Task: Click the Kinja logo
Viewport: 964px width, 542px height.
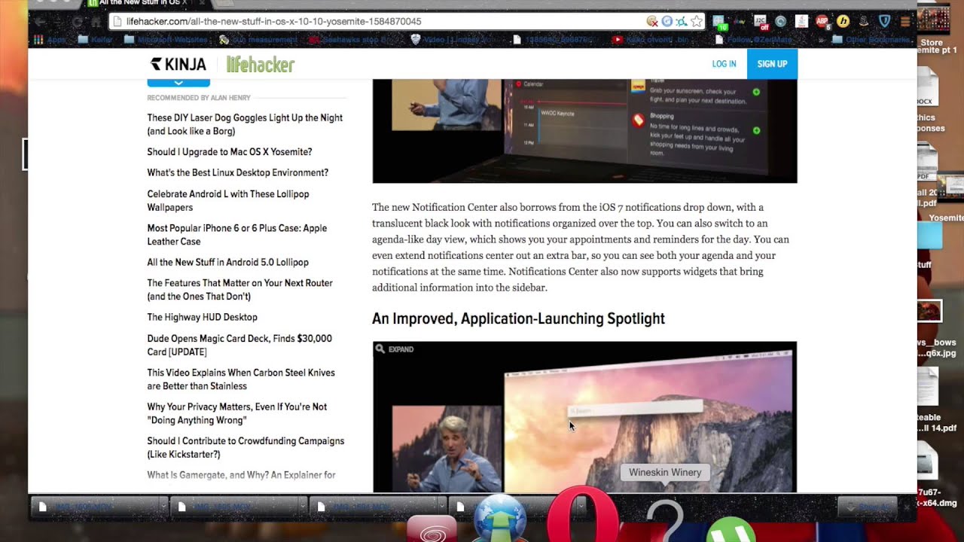Action: click(178, 64)
